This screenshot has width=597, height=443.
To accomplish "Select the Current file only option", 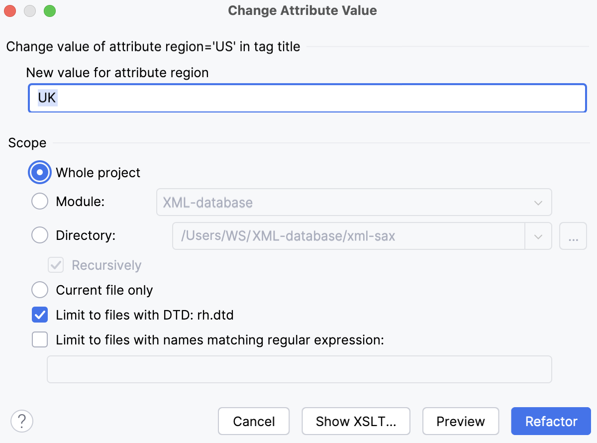I will [x=39, y=290].
